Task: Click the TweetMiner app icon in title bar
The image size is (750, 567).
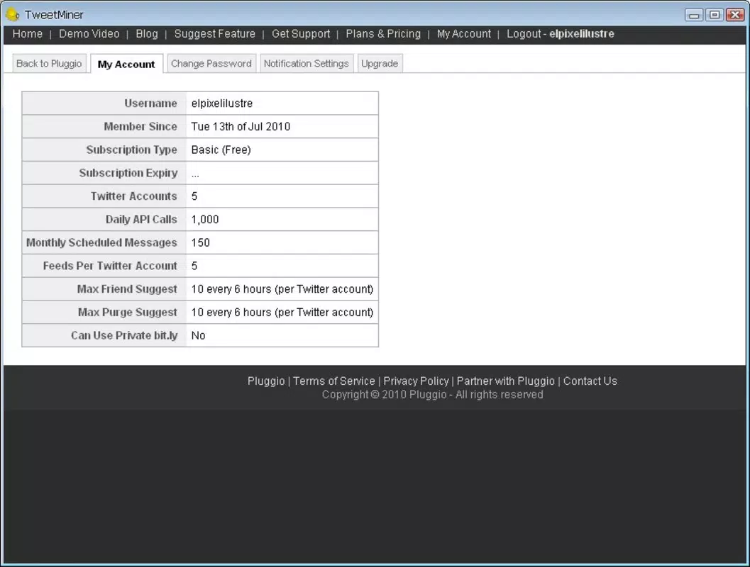Action: [x=12, y=15]
